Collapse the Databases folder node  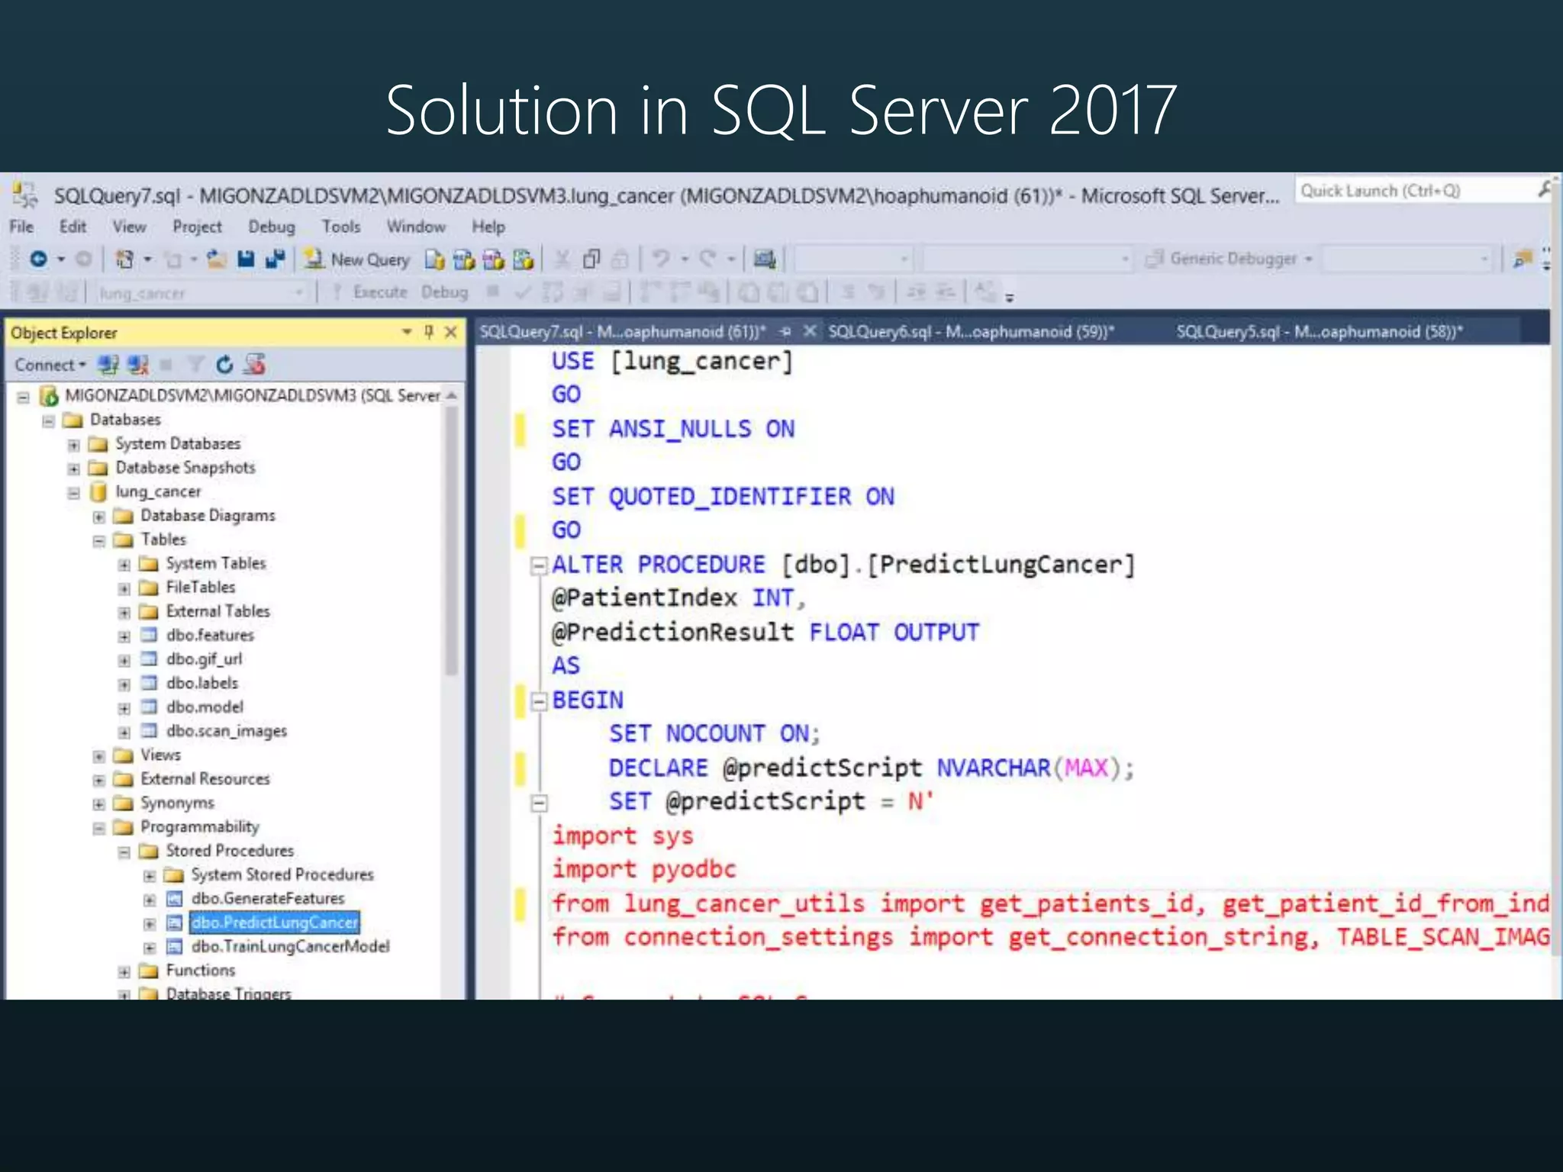click(48, 421)
